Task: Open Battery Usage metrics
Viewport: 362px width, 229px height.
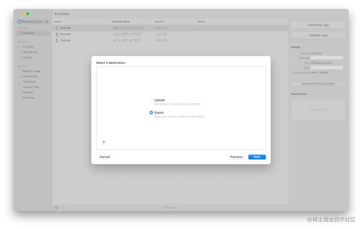Action: pyautogui.click(x=32, y=71)
